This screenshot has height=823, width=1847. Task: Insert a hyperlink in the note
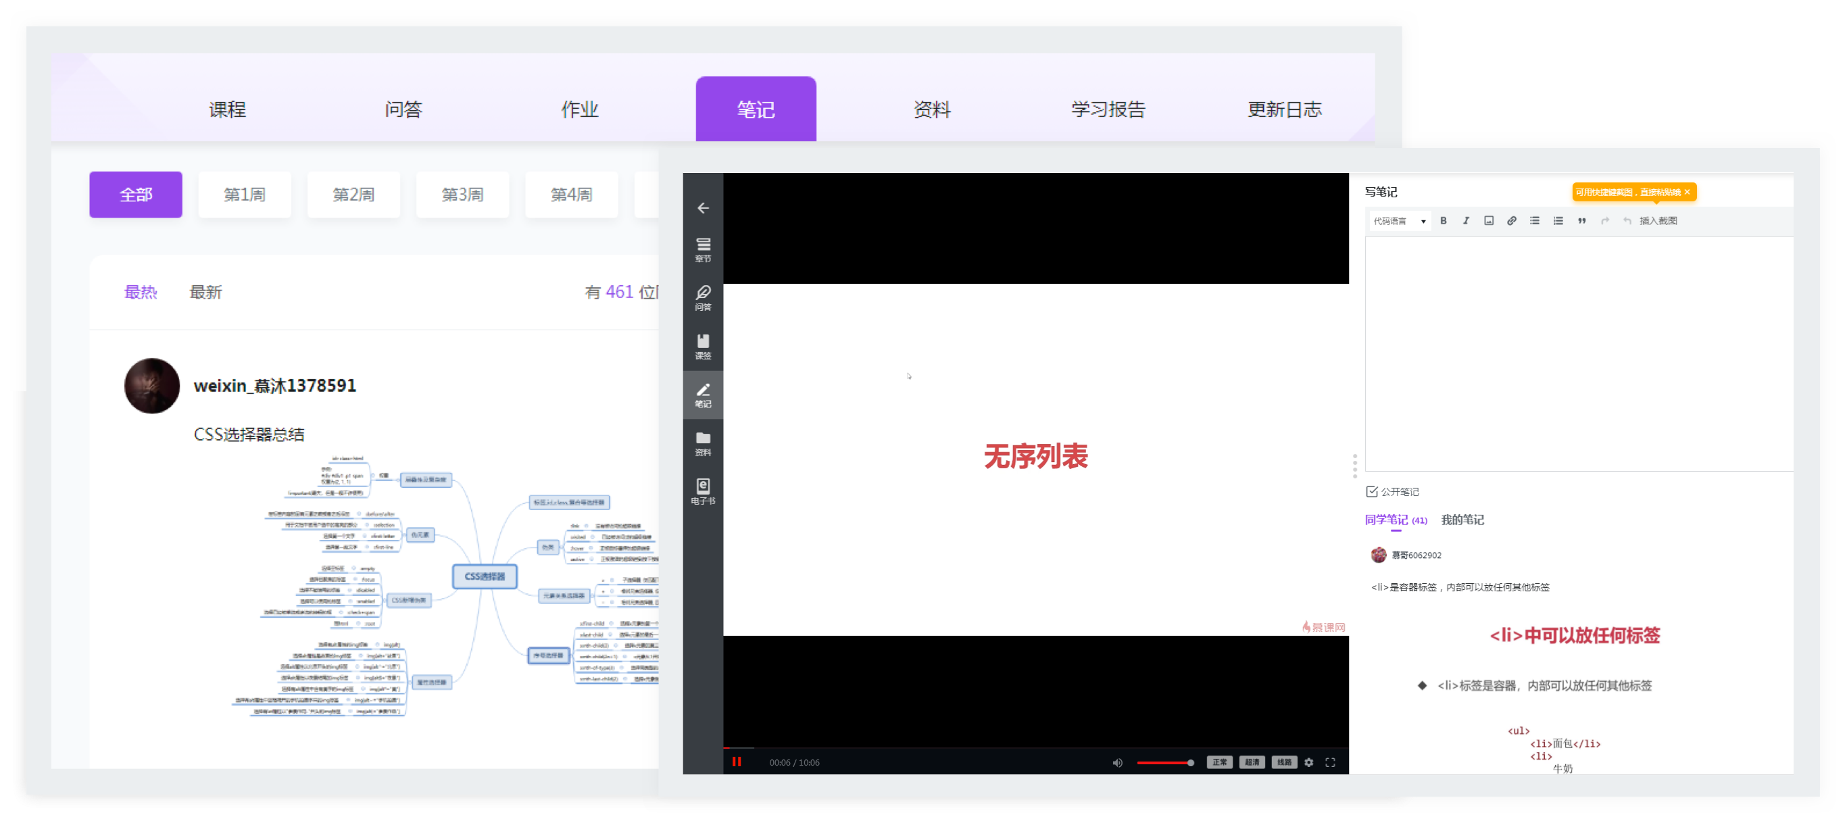[x=1511, y=221]
